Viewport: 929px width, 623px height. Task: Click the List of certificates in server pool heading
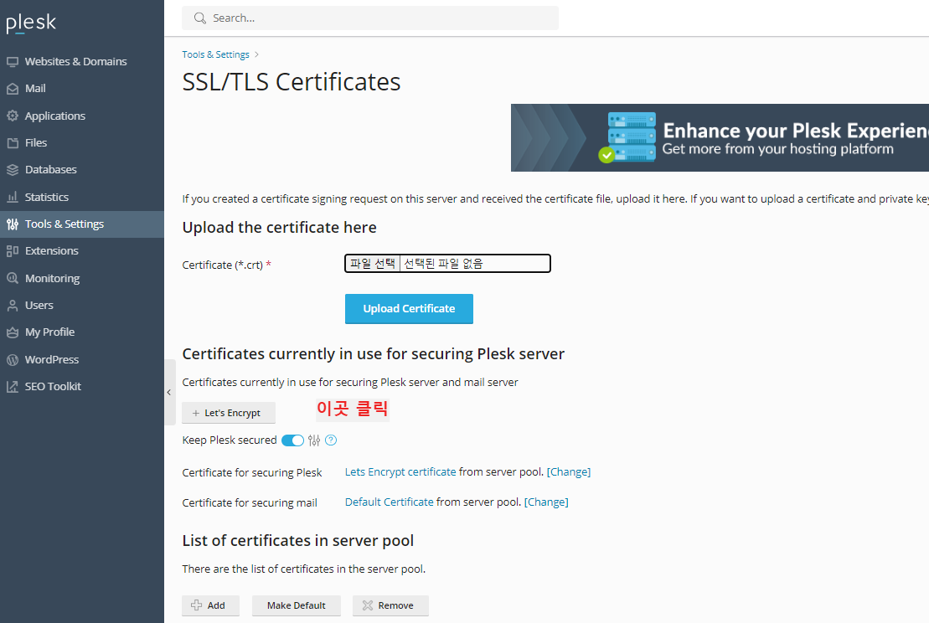coord(298,541)
